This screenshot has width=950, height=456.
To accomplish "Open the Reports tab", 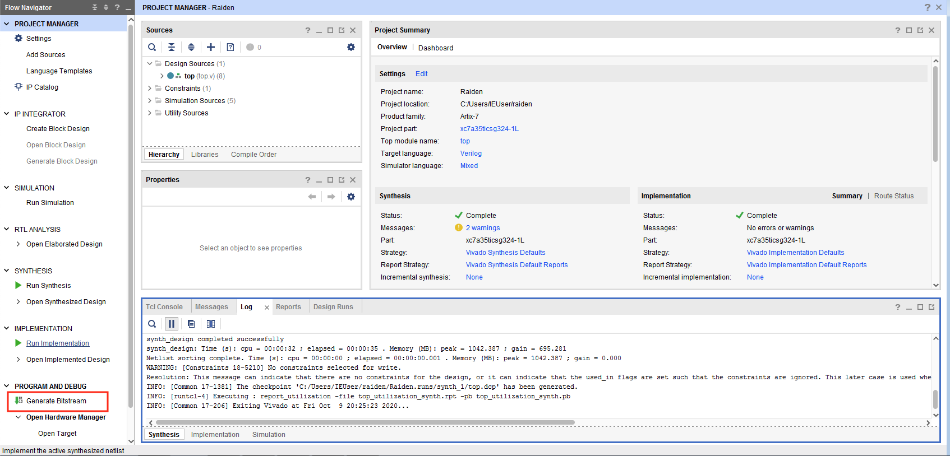I will coord(288,307).
